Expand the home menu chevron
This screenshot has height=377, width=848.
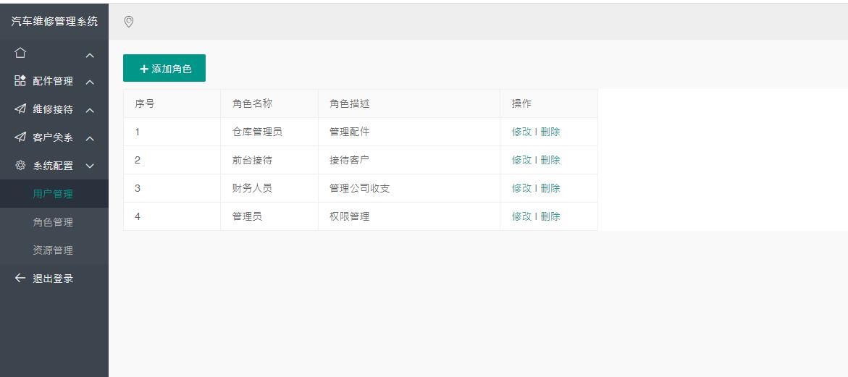(x=90, y=55)
